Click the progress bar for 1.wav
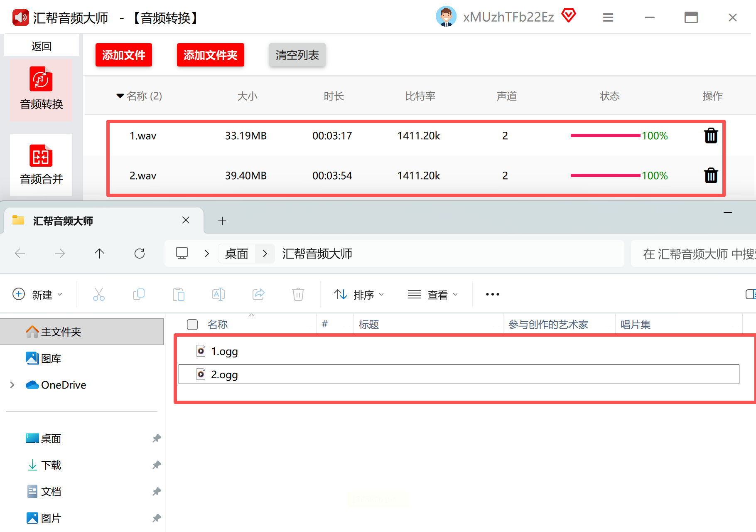 click(605, 135)
